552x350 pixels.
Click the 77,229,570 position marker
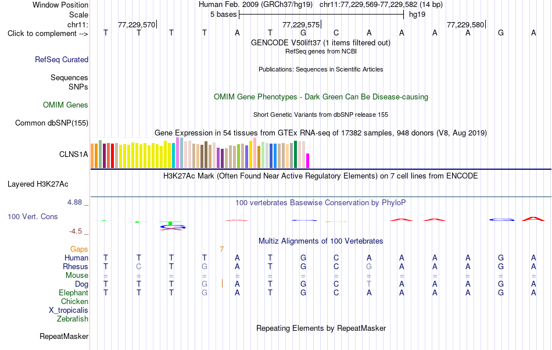pos(137,24)
